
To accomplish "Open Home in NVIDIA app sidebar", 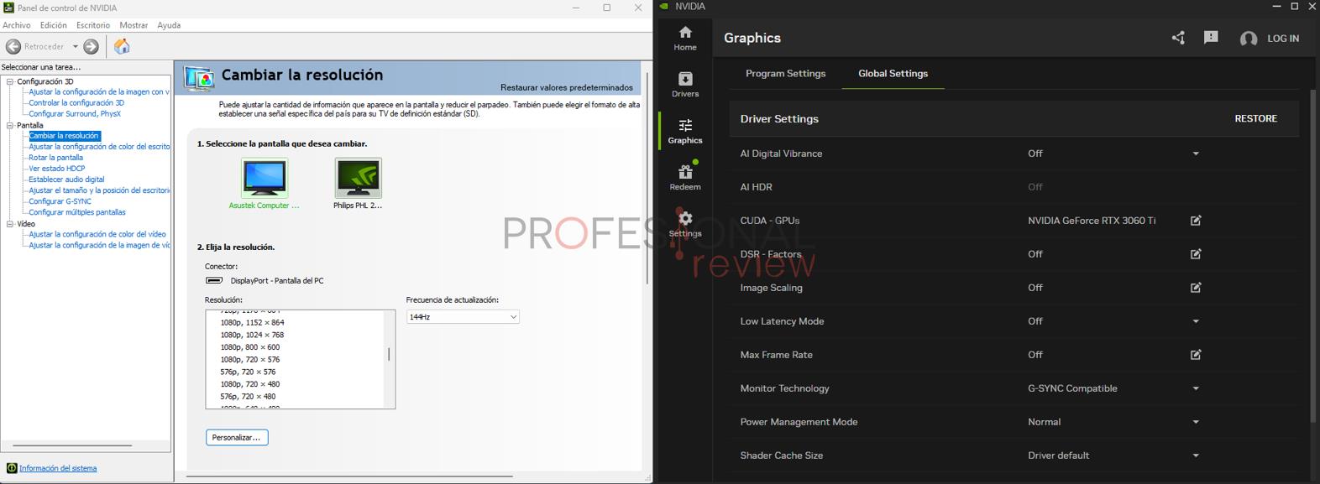I will pyautogui.click(x=685, y=39).
